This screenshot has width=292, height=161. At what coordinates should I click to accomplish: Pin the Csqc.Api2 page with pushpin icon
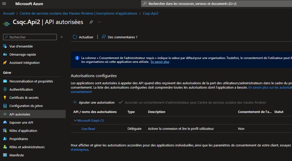[x=91, y=22]
